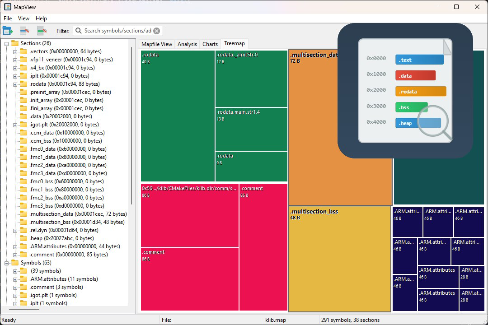
Task: Switch to the Charts tab
Action: 210,44
